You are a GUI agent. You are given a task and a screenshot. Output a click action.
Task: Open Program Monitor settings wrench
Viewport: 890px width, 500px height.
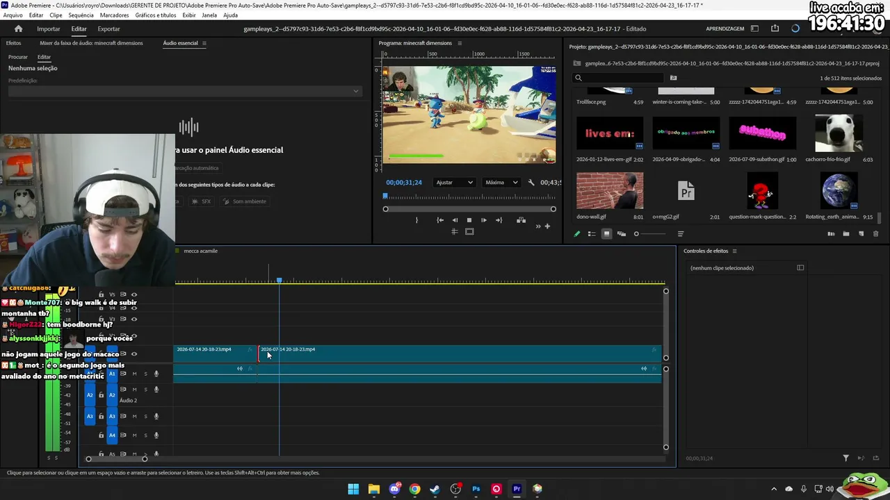click(531, 183)
